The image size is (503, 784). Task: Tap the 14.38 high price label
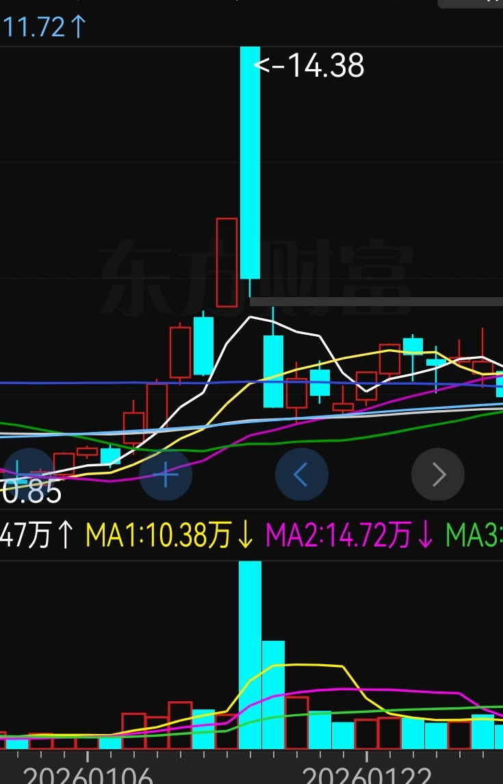(x=309, y=66)
